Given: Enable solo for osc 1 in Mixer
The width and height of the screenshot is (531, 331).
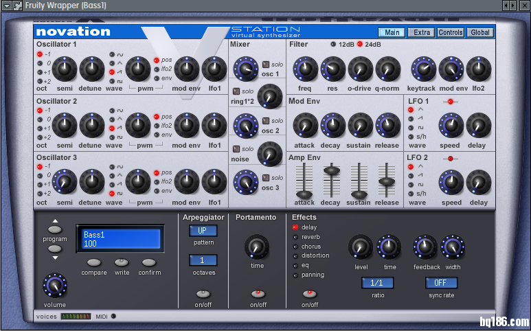Looking at the screenshot, I should coord(266,65).
